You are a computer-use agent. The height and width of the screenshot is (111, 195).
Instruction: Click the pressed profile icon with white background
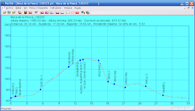click(51, 13)
